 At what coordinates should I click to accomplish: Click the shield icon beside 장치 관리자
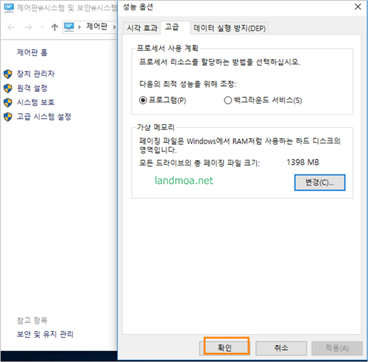tap(8, 74)
